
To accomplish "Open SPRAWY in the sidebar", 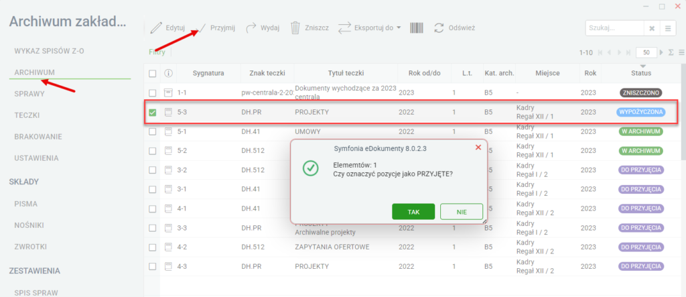I will coord(29,94).
